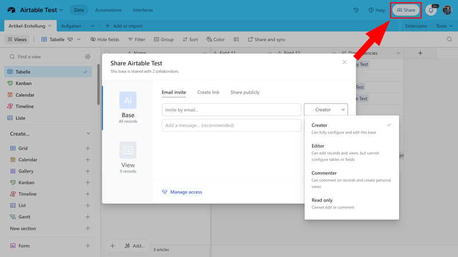
Task: Choose the Commenter permission option
Action: [x=352, y=179]
